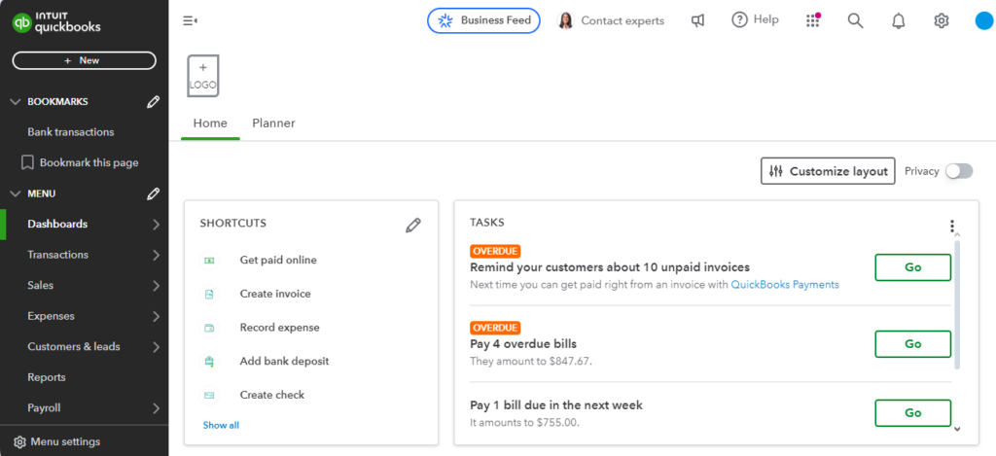Click Go for unpaid invoices reminder
Image resolution: width=996 pixels, height=456 pixels.
(x=912, y=267)
